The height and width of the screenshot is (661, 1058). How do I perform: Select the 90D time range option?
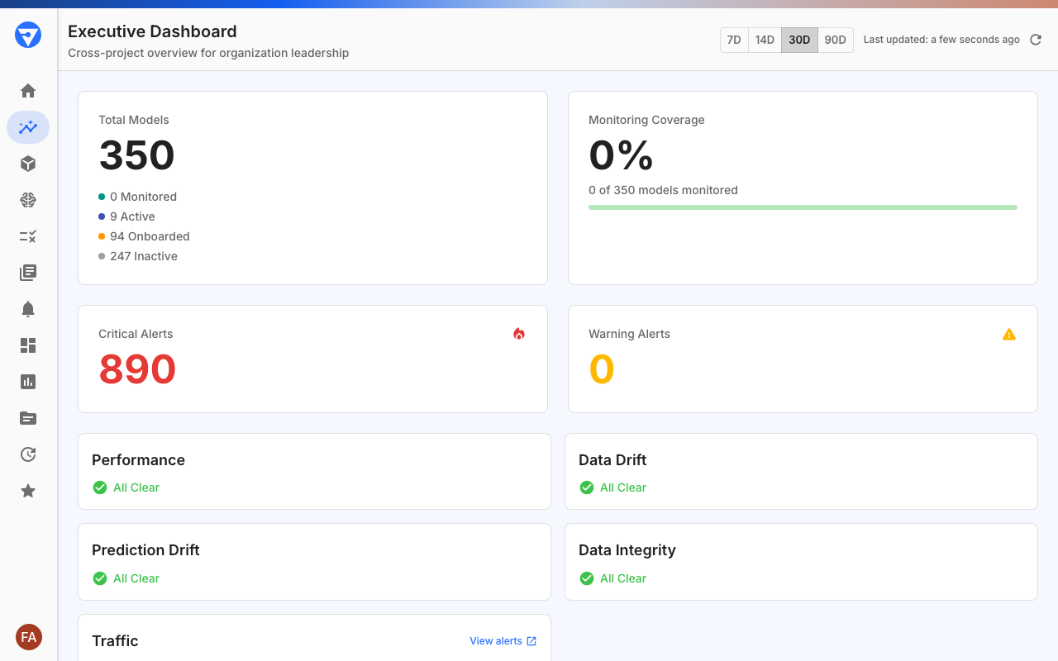coord(835,40)
